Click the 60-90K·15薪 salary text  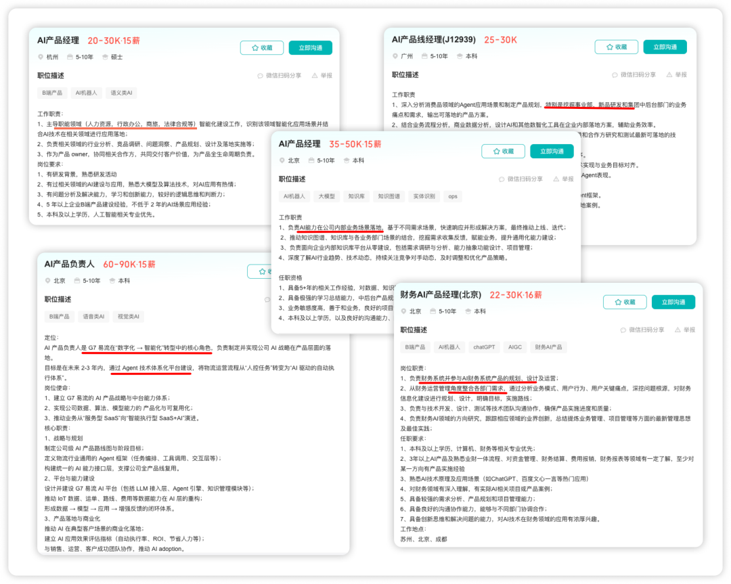point(129,265)
